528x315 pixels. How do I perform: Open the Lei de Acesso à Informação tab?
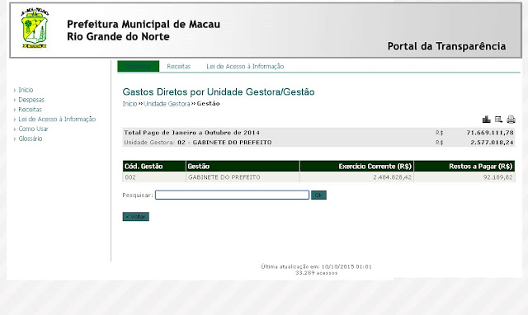(x=245, y=66)
